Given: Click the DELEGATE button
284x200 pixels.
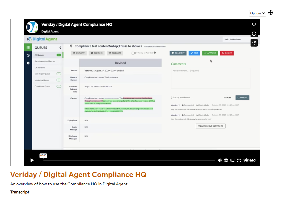Looking at the screenshot, I should [x=115, y=53].
